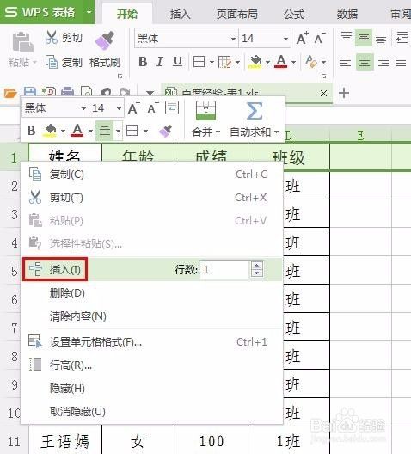This screenshot has height=454, width=411.
Task: Click the print icon in quick access bar
Action: (67, 91)
